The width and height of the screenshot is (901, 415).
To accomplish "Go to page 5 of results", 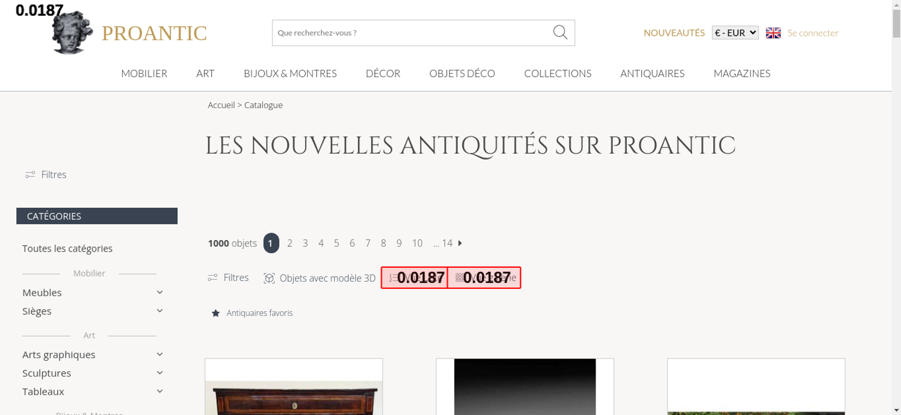I will coord(337,243).
